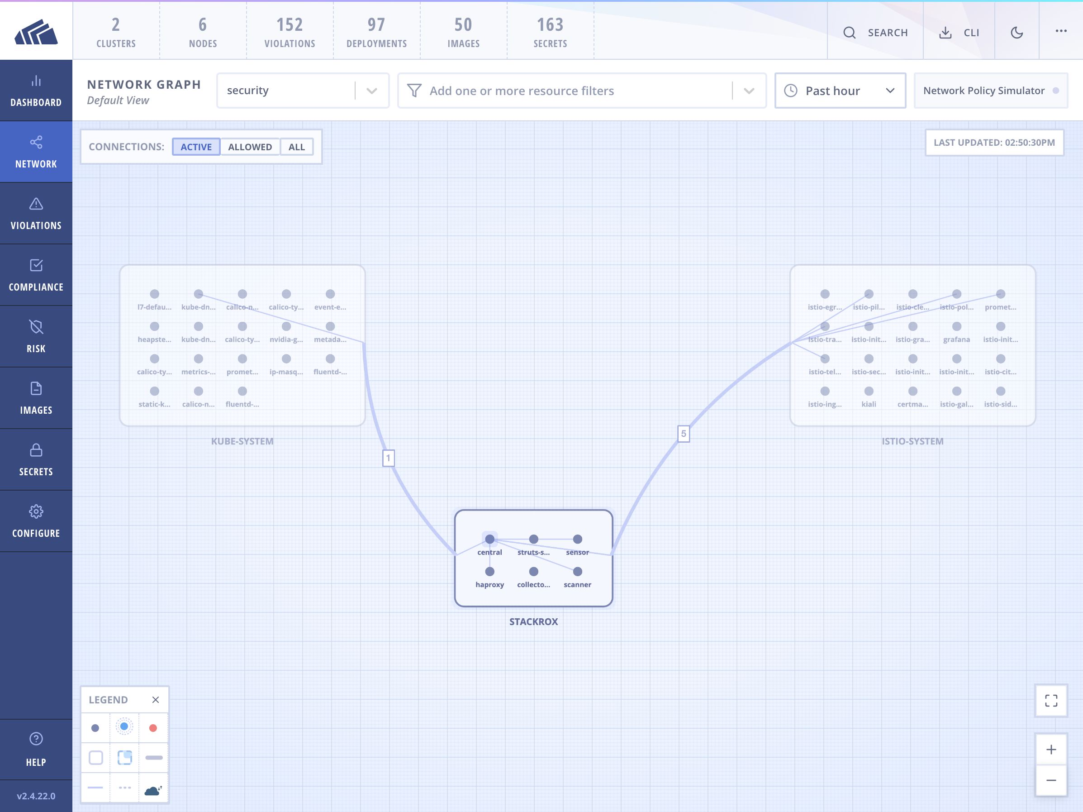Expand the cluster selector chevron
The image size is (1083, 812).
pyautogui.click(x=371, y=91)
